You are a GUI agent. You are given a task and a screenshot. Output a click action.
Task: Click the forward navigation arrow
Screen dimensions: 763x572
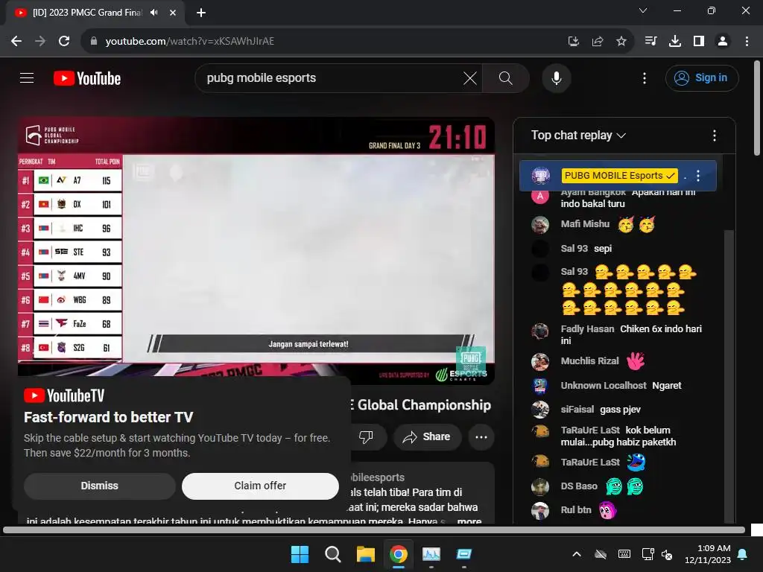tap(40, 42)
